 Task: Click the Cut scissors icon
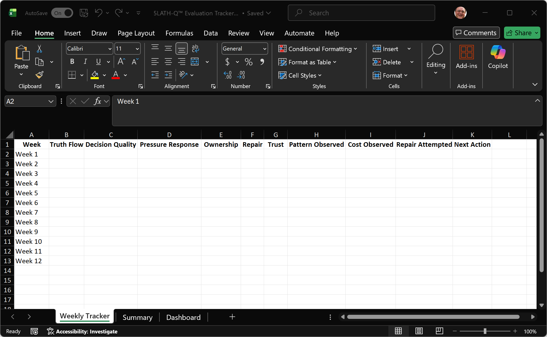[39, 49]
